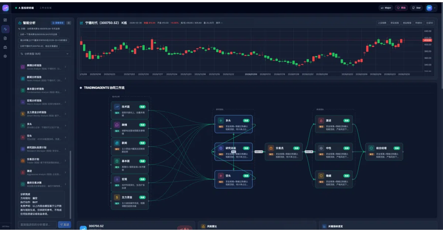Switch chart to 创业板指
This screenshot has width=443, height=232.
pyautogui.click(x=407, y=23)
